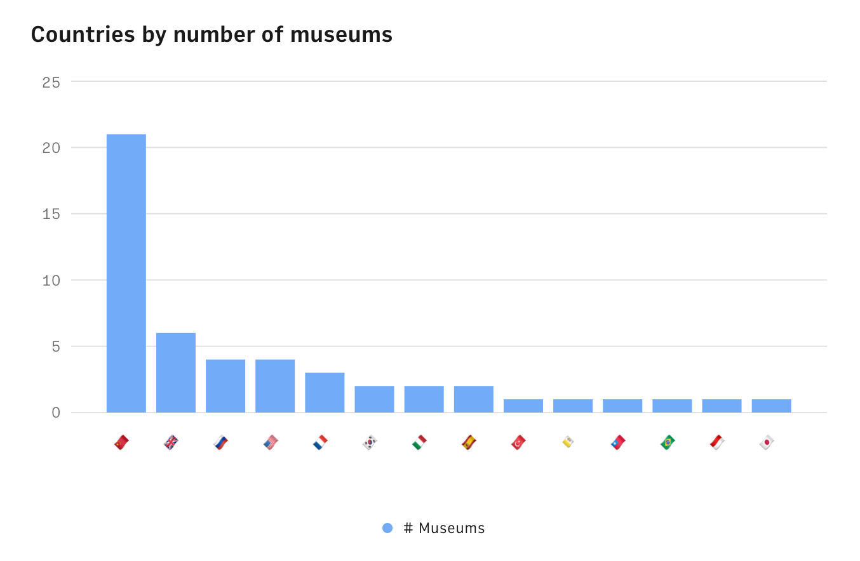Click the United States flag icon
This screenshot has width=860, height=561.
click(271, 442)
